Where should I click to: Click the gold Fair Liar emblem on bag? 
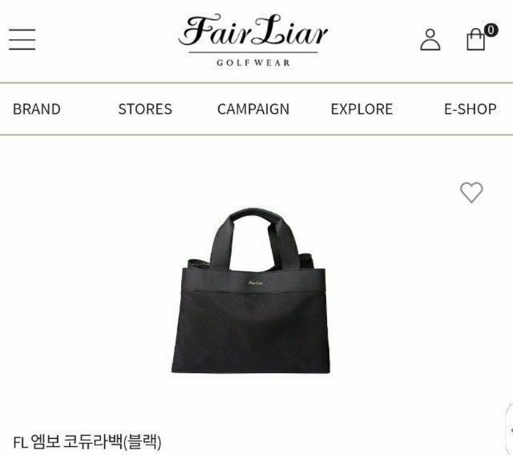tap(256, 283)
